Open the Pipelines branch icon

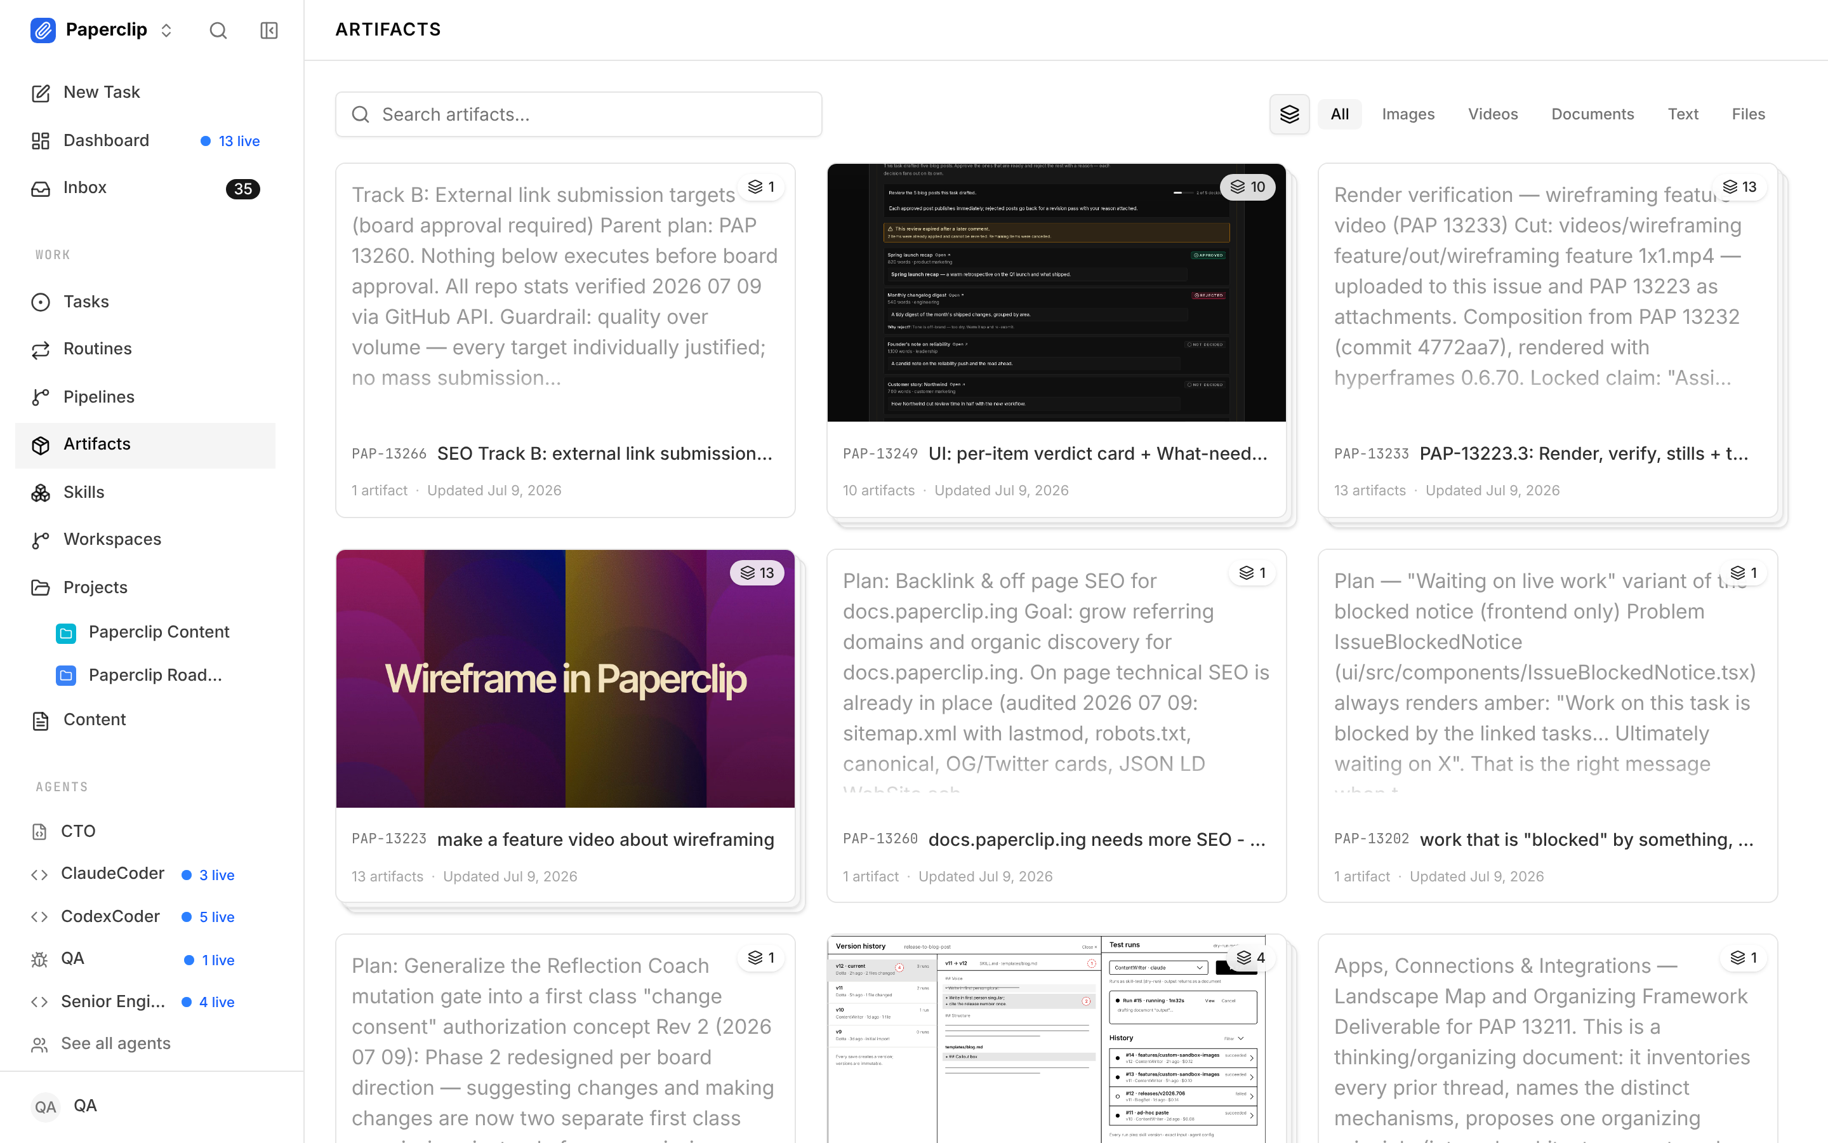click(41, 398)
